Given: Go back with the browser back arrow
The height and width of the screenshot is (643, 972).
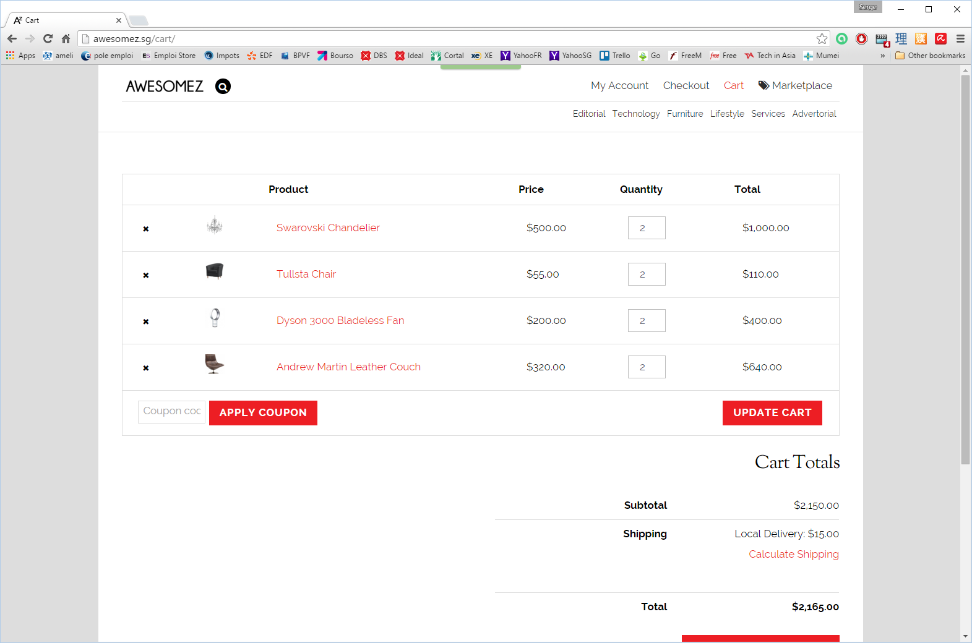Looking at the screenshot, I should 12,38.
